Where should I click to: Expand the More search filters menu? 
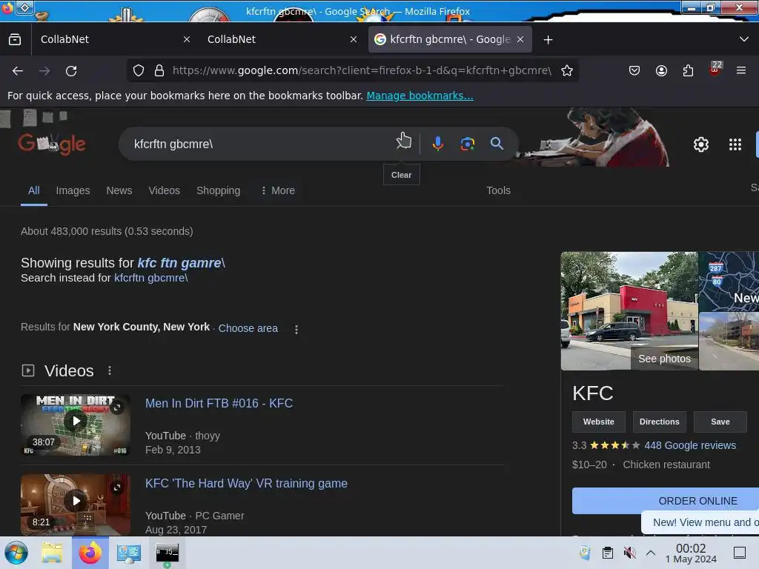coord(278,190)
